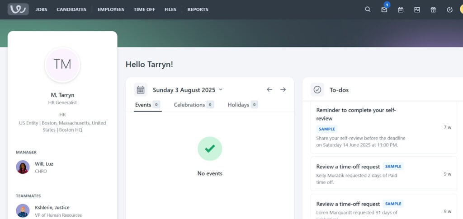Open the Time Off menu
This screenshot has width=463, height=219.
[144, 9]
